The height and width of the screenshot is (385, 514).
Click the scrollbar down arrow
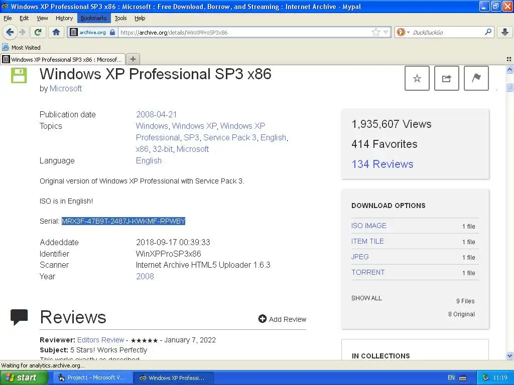(x=509, y=355)
